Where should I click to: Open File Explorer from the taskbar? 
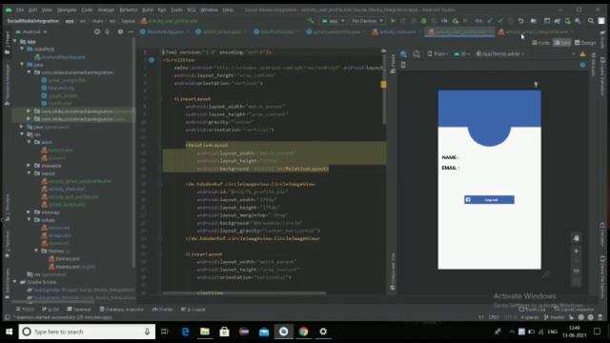coord(205,332)
